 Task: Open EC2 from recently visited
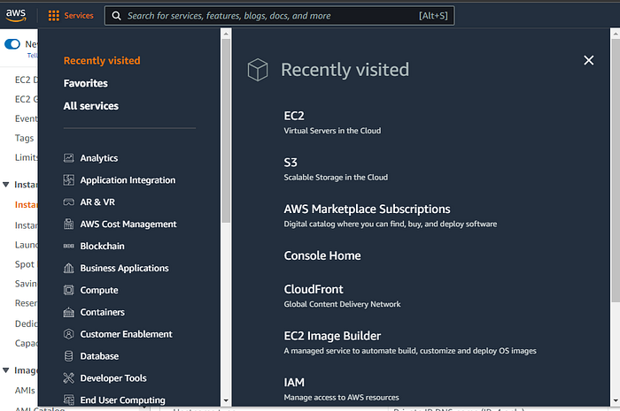click(294, 116)
